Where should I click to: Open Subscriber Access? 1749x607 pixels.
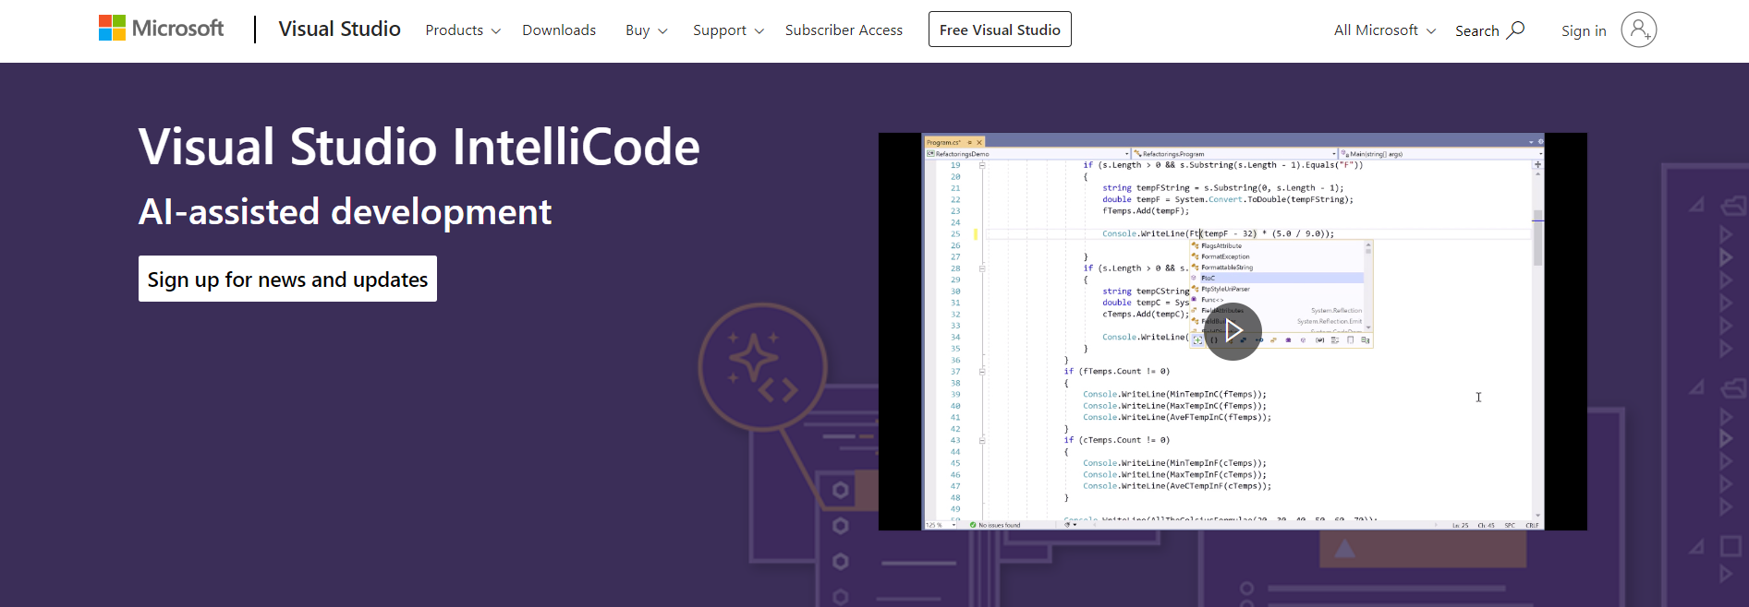(844, 30)
